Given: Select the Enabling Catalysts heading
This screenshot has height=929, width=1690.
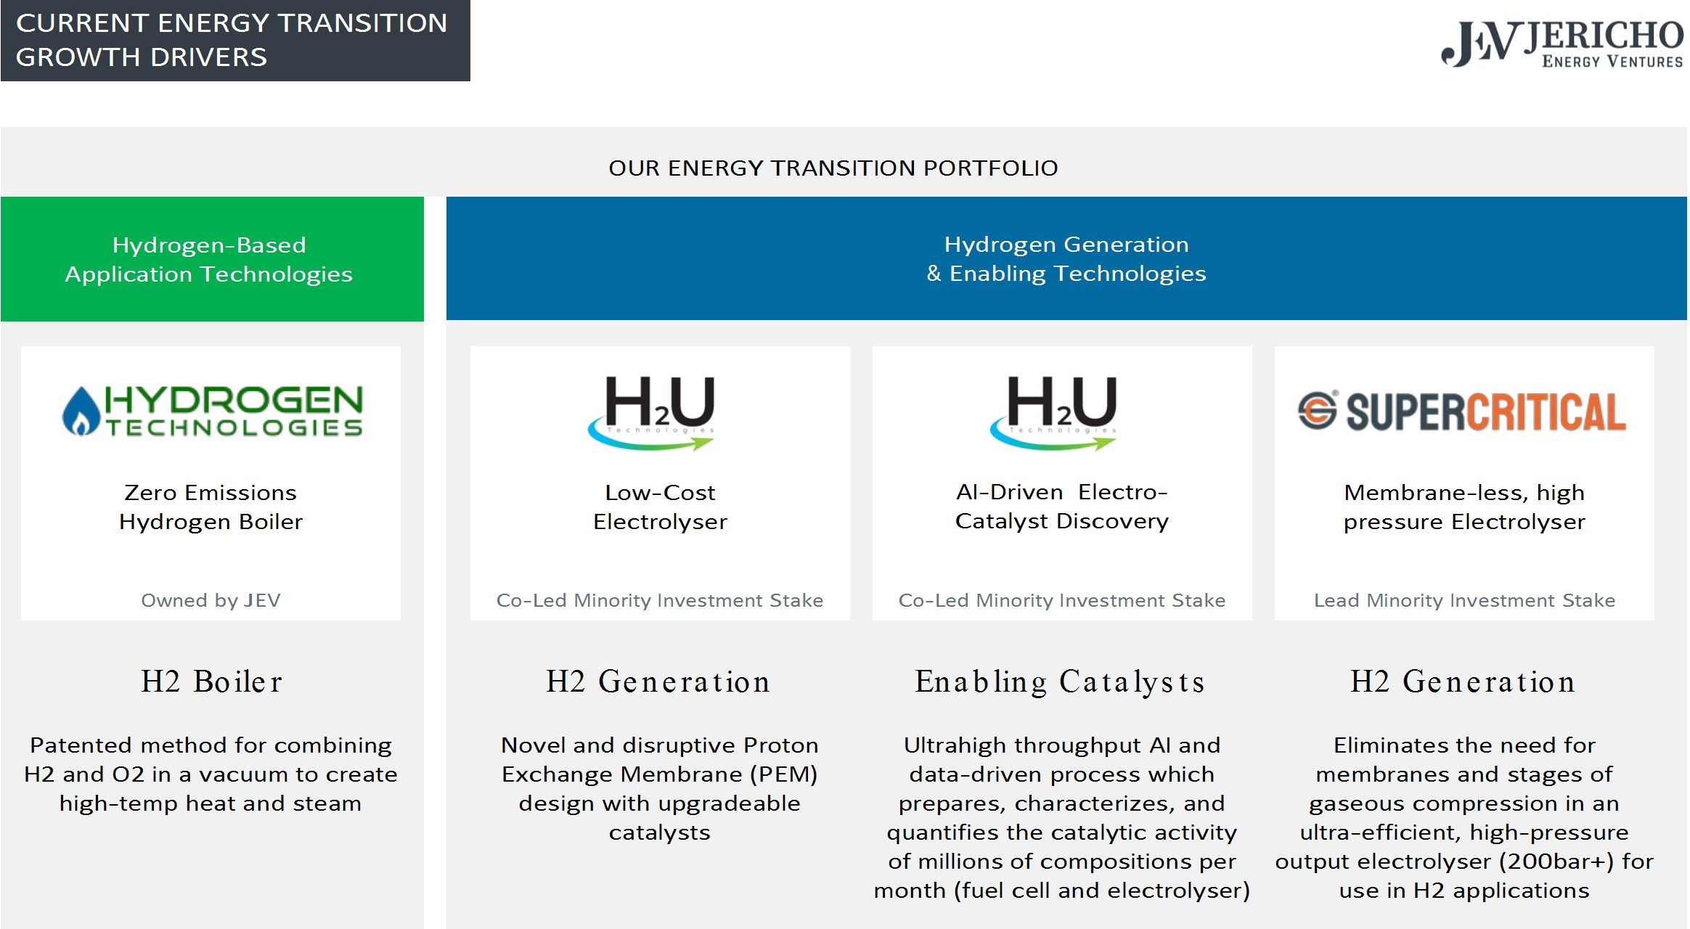Looking at the screenshot, I should click(x=1060, y=682).
